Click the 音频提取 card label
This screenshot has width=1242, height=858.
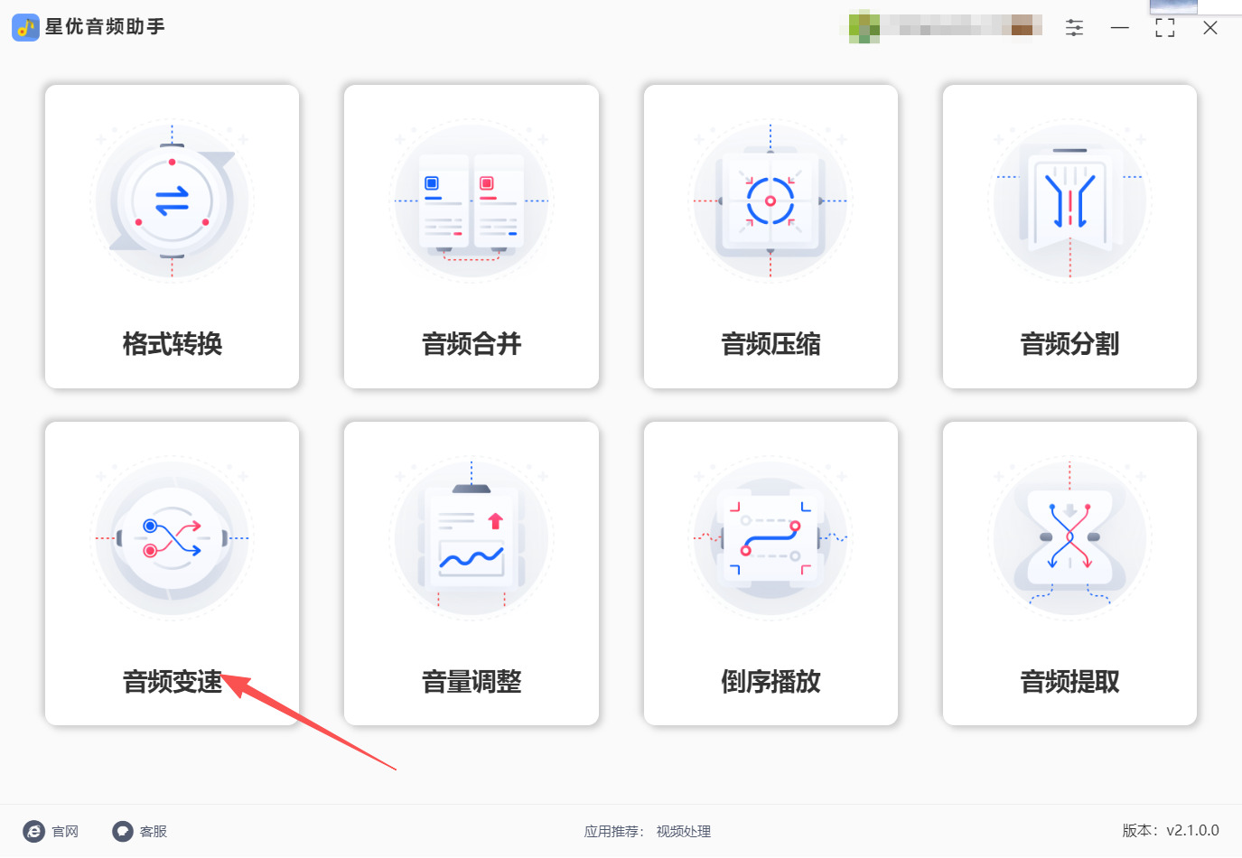pos(1069,681)
